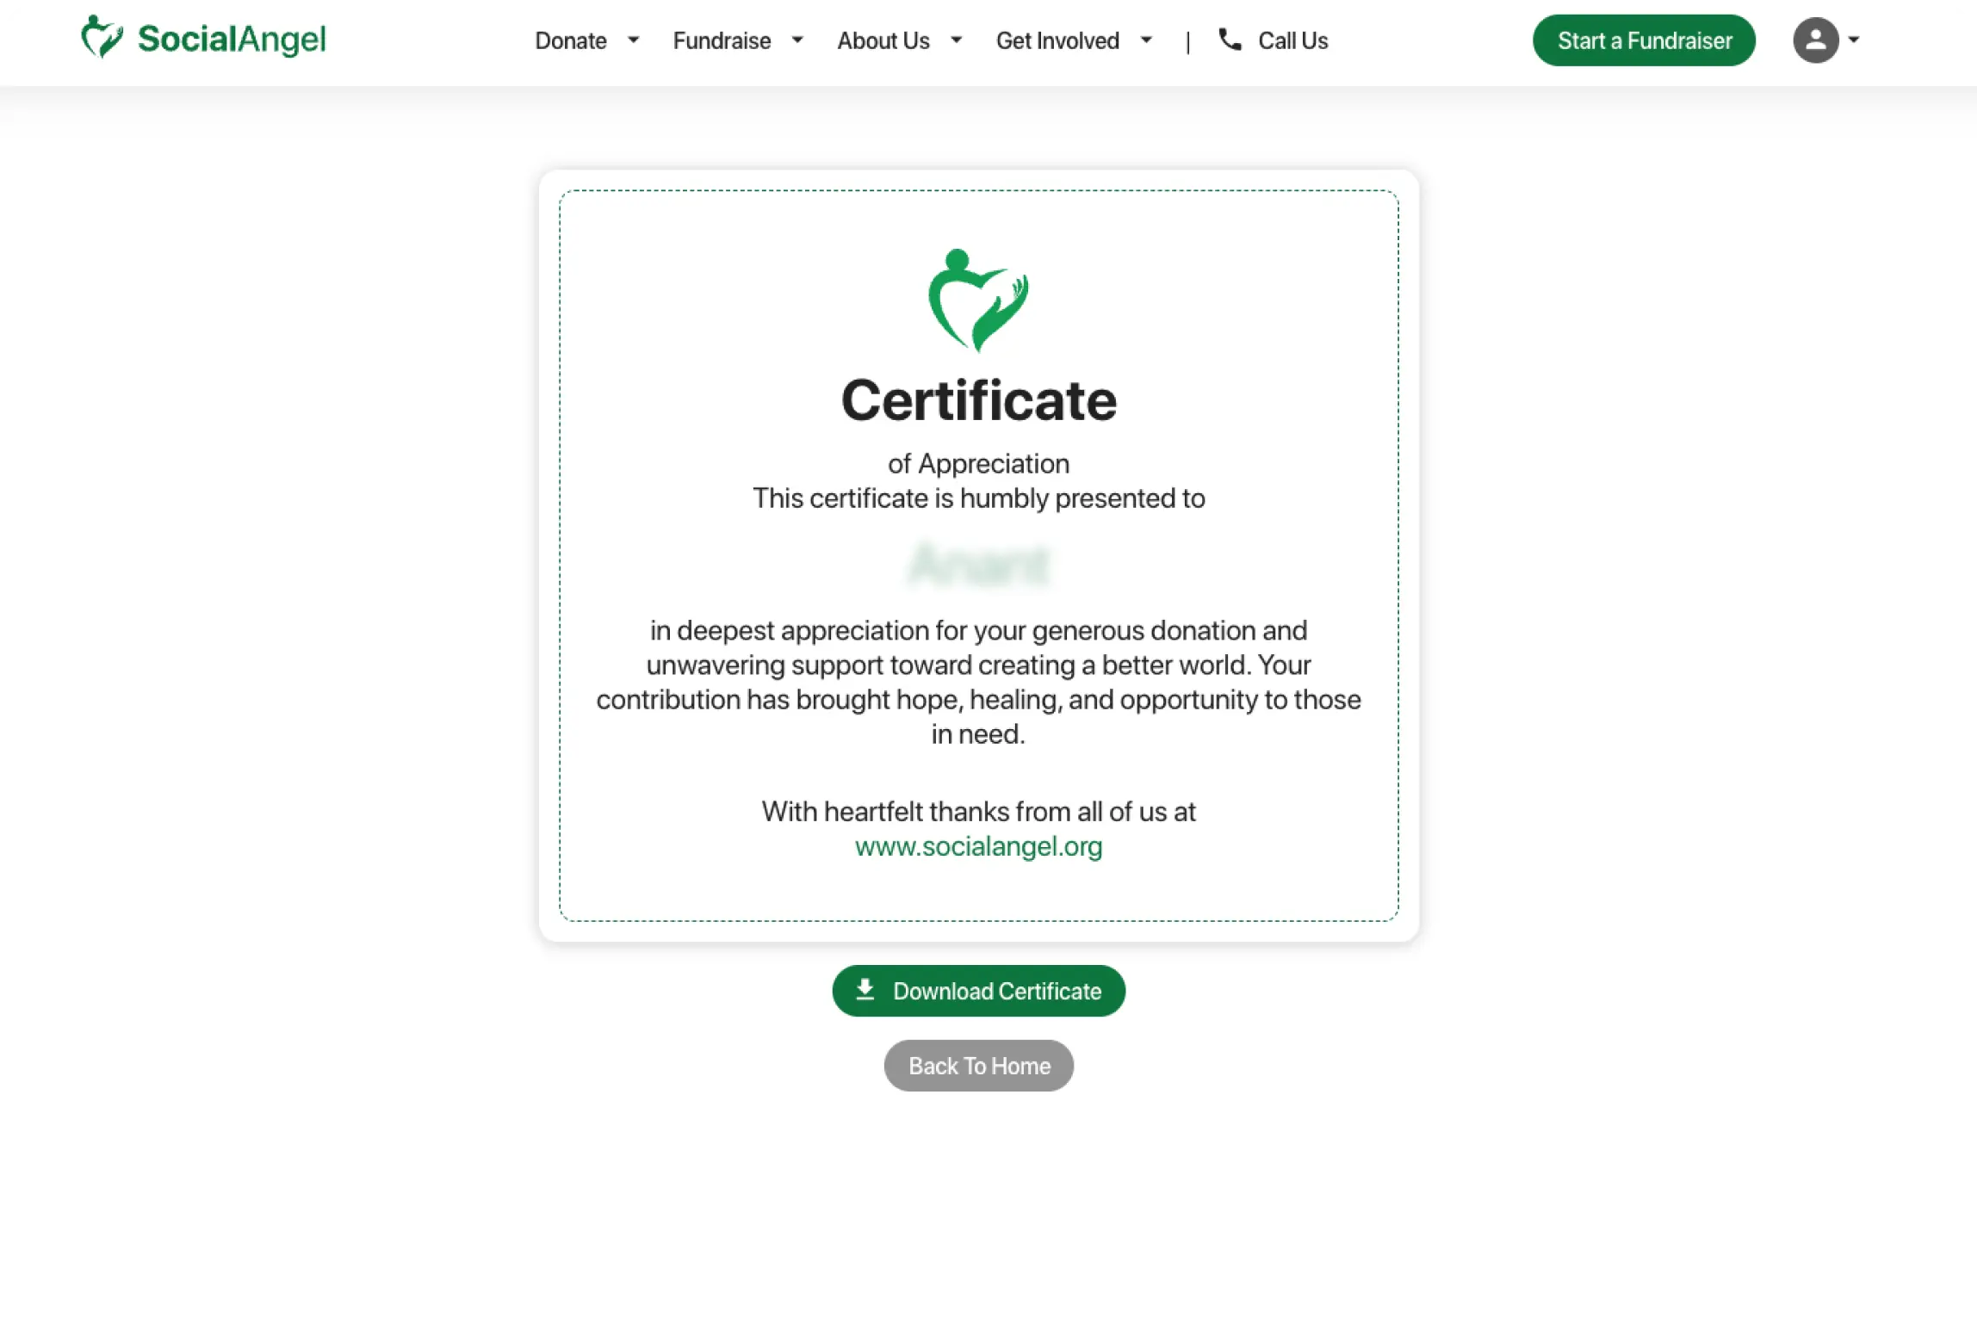Expand the About Us dropdown arrow
This screenshot has width=1977, height=1336.
coord(956,40)
